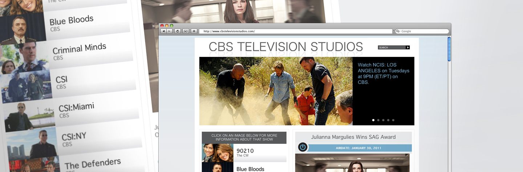Select fifth carousel dot
The width and height of the screenshot is (523, 172).
pos(393,120)
